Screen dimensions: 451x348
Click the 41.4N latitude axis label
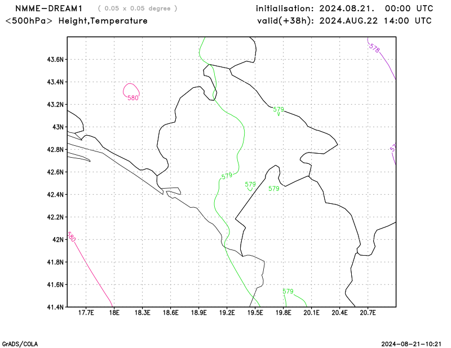pos(55,307)
